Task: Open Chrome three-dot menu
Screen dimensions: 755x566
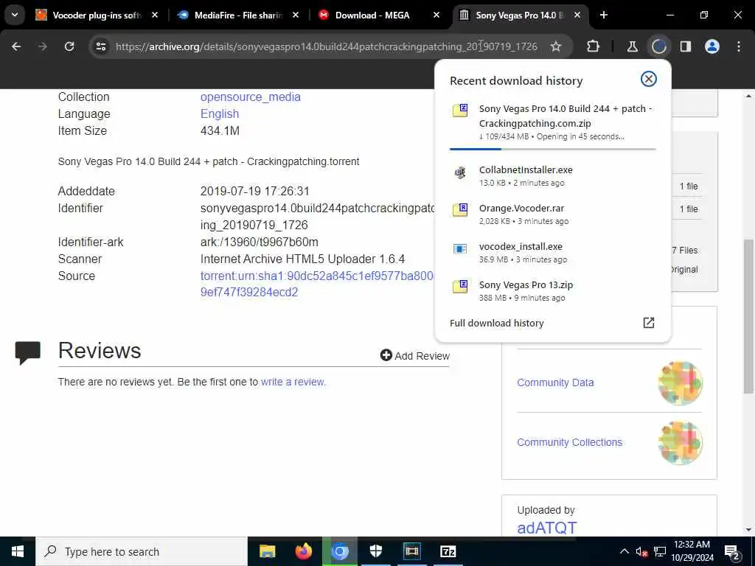Action: [x=739, y=46]
